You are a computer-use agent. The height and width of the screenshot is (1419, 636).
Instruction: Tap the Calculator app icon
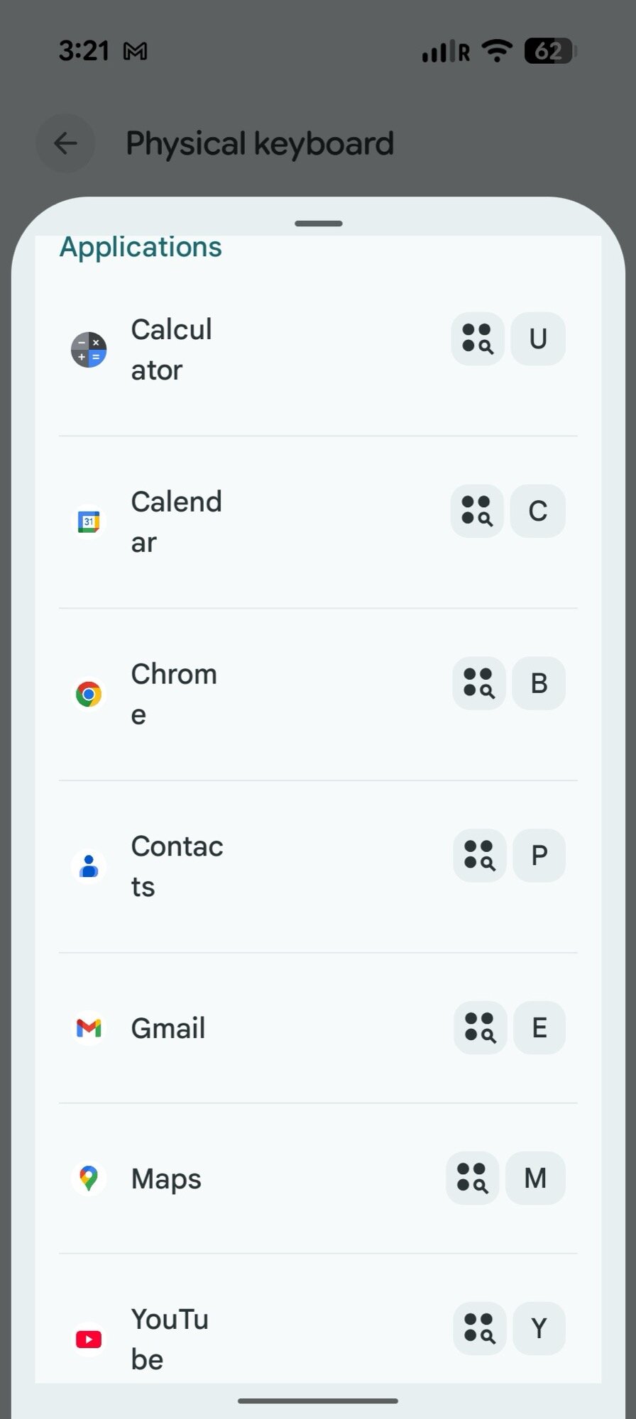89,350
